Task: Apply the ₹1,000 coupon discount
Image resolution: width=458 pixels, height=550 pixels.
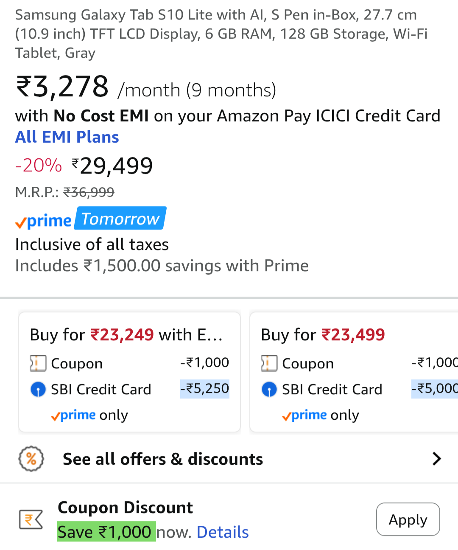Action: pos(408,519)
